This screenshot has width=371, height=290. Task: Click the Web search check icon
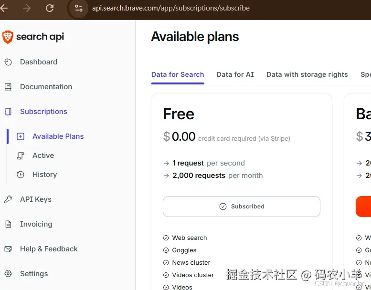pos(166,238)
